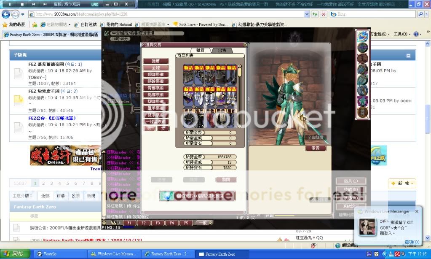Open the 工具 tools dropdown menu
Viewport: 431px width, 259px height.
click(400, 34)
